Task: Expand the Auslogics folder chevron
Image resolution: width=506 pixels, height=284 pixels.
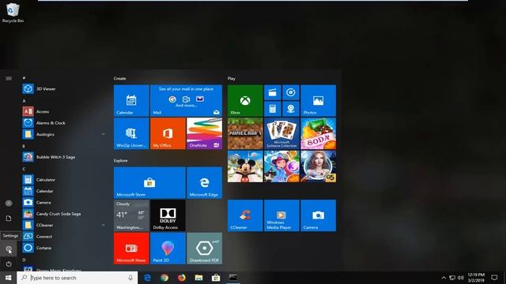Action: [103, 134]
